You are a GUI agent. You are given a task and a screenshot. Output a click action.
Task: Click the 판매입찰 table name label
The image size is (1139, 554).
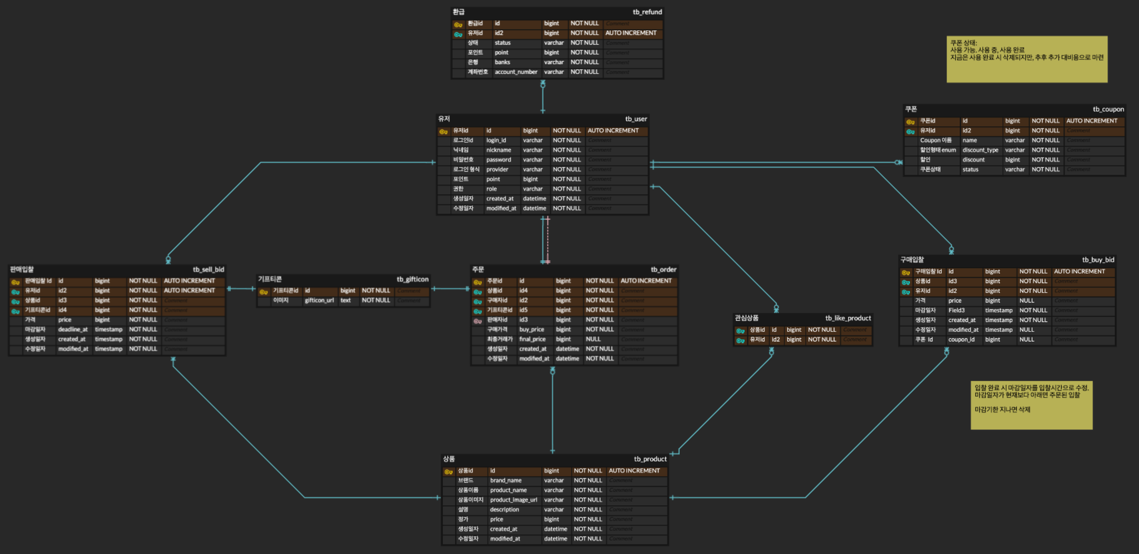coord(22,269)
